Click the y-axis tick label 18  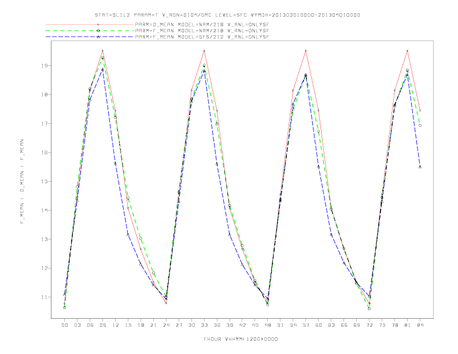pos(44,95)
